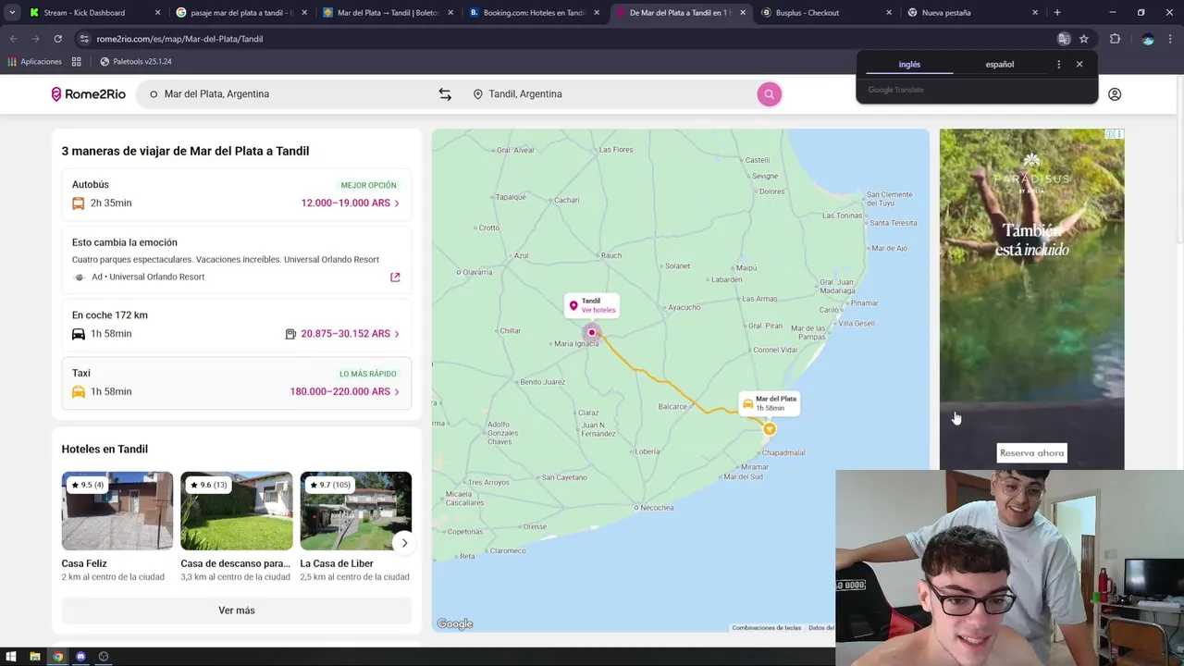Show next hotels with carousel arrow
The height and width of the screenshot is (666, 1184).
(x=404, y=543)
